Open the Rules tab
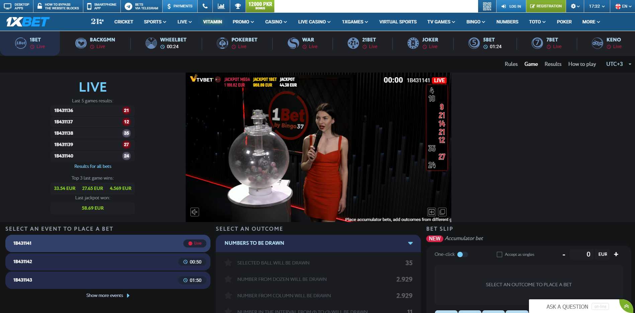Viewport: 635px width, 313px height. click(x=511, y=64)
